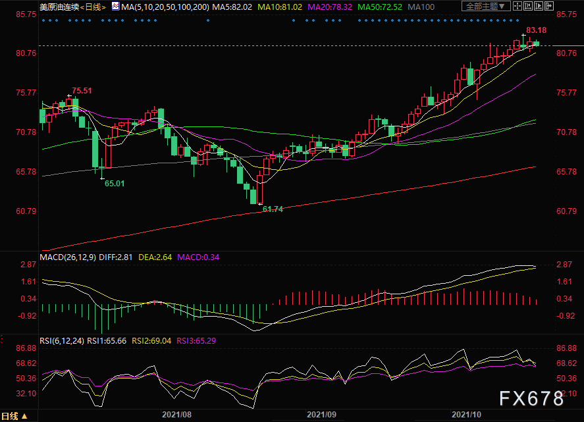
Task: Open the MA(5,10,20,50,100,200) indicator settings
Action: click(x=165, y=7)
